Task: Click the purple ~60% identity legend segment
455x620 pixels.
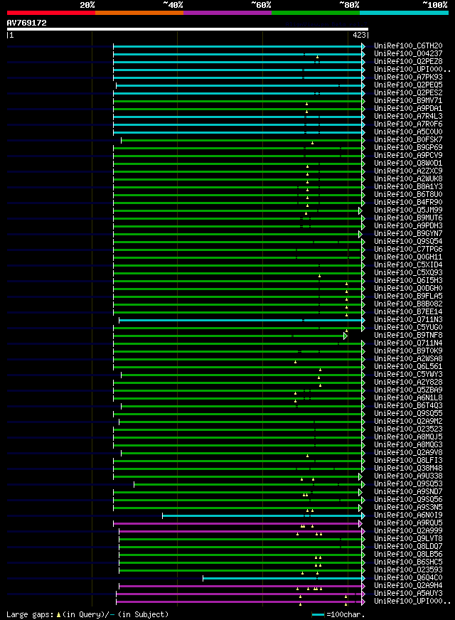Action: [x=227, y=13]
